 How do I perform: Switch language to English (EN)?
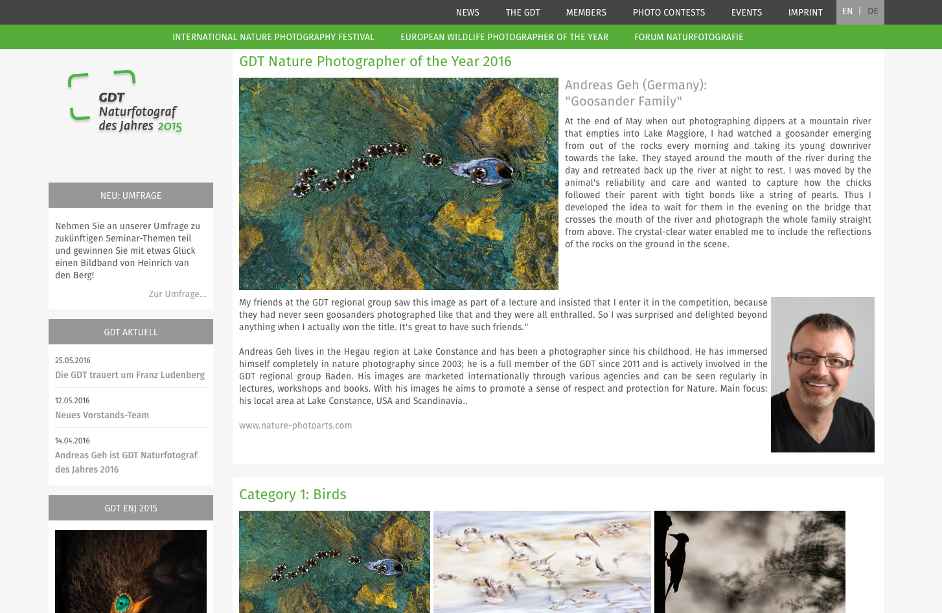tap(847, 12)
